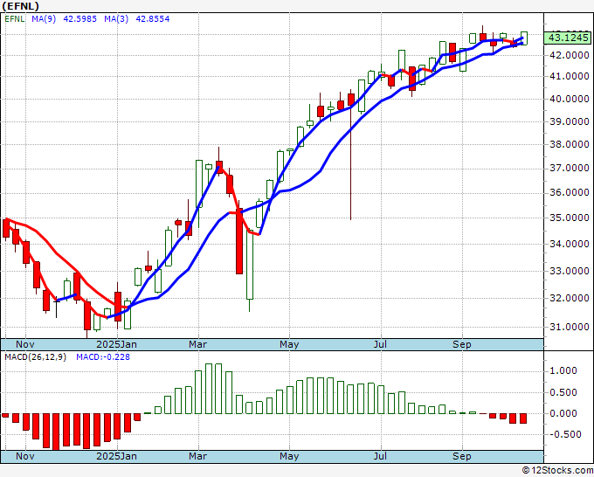Click the MACD(26,12,9) indicator label

(35, 357)
